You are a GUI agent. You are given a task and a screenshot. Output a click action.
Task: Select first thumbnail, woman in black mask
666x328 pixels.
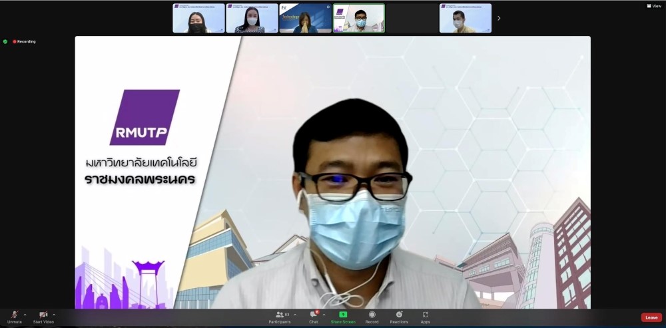point(198,18)
